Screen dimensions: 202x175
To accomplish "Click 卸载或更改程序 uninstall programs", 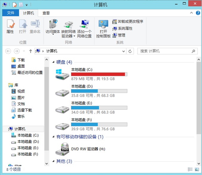I will [x=128, y=22].
